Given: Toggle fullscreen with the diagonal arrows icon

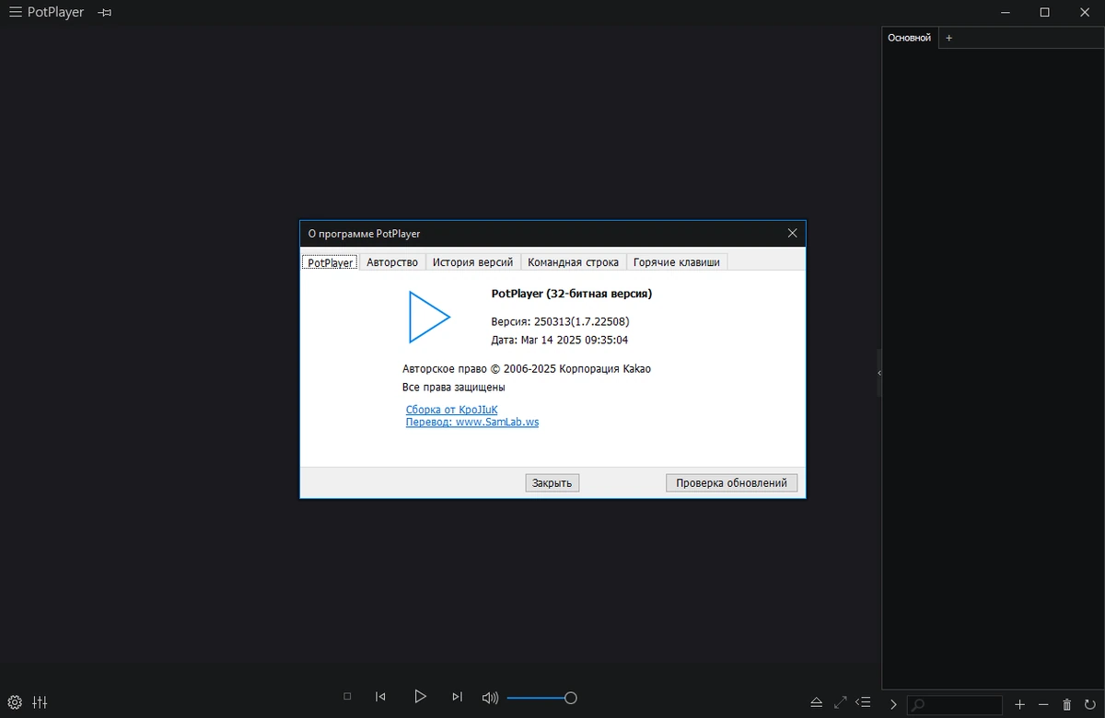Looking at the screenshot, I should pyautogui.click(x=840, y=702).
